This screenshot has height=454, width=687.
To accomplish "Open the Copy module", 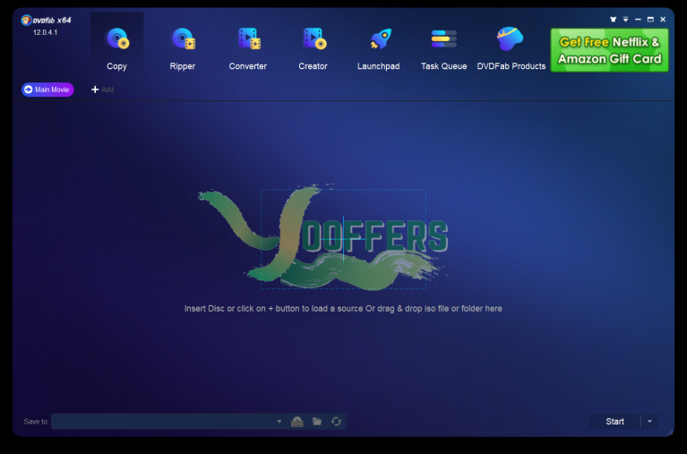I will pos(116,47).
